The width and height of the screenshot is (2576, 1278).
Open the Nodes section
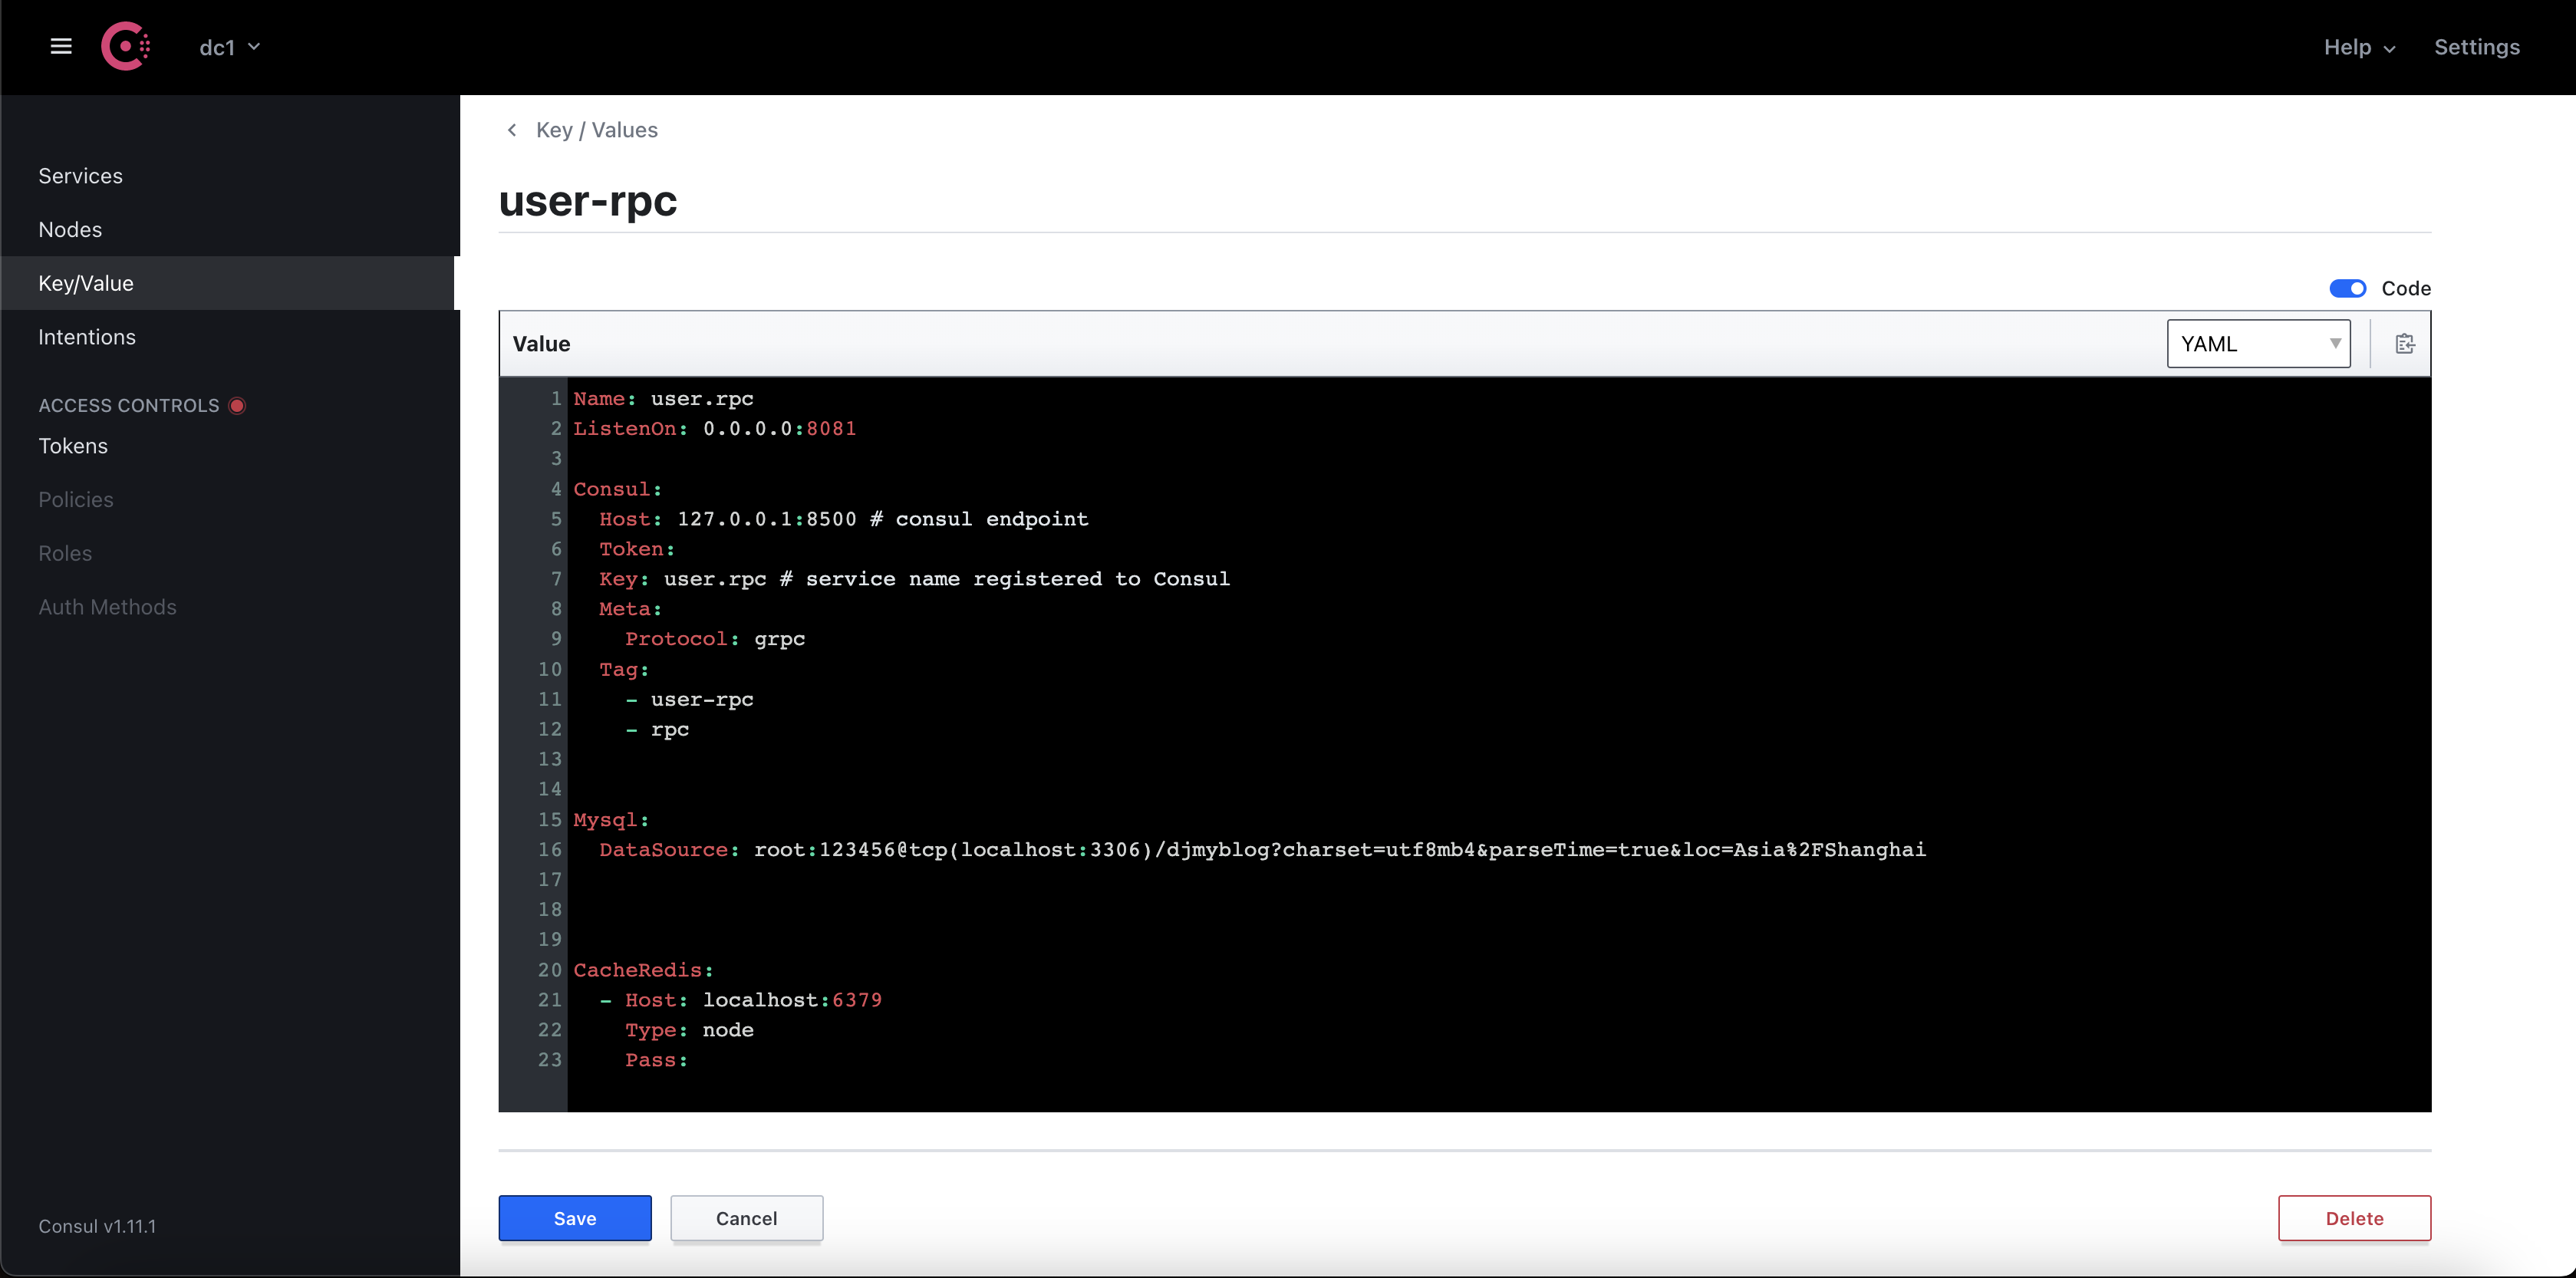point(70,229)
